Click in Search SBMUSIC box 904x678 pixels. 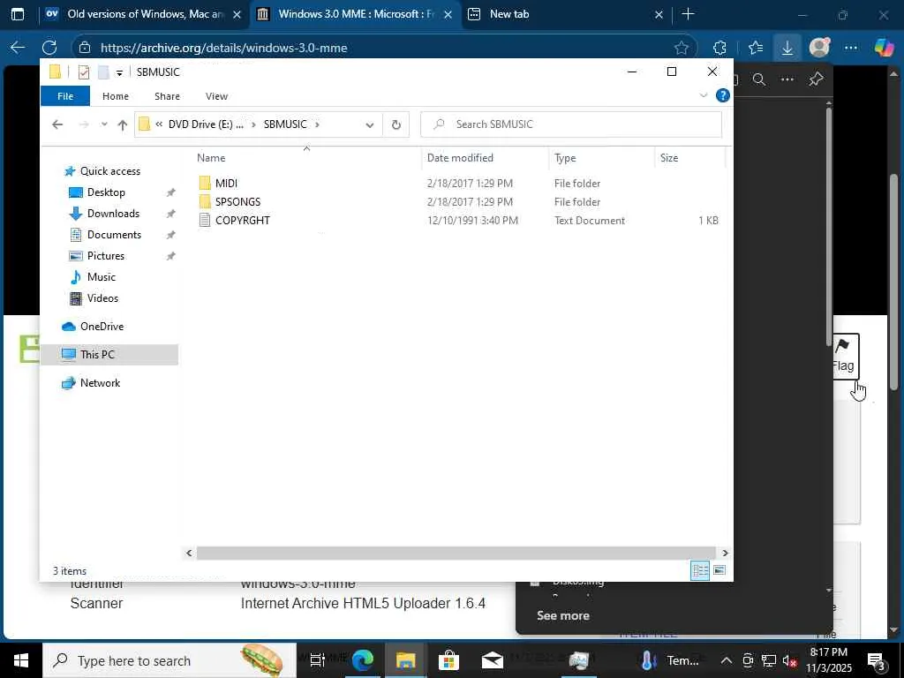tap(571, 124)
